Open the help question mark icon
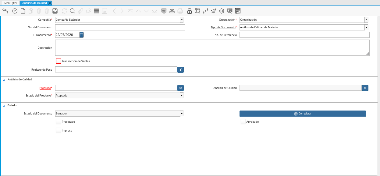 coord(15,11)
